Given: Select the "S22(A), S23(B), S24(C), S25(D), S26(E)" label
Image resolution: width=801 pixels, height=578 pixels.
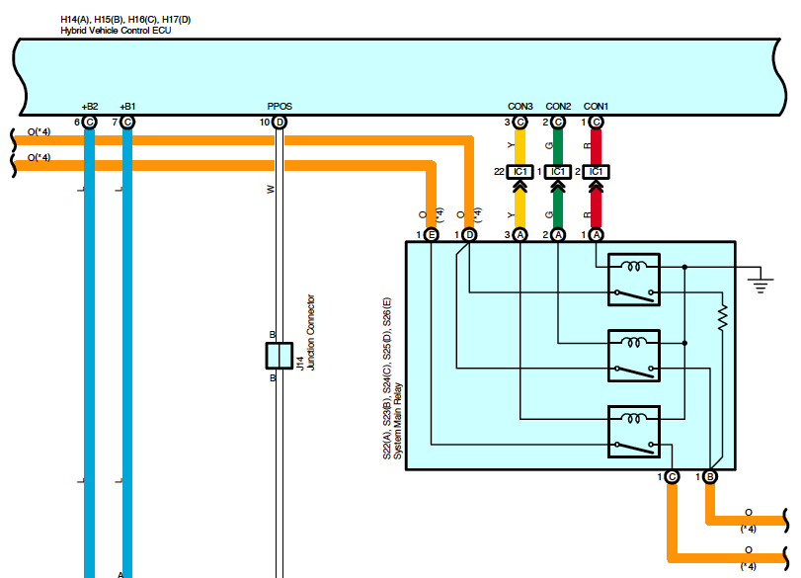Looking at the screenshot, I should [x=387, y=378].
